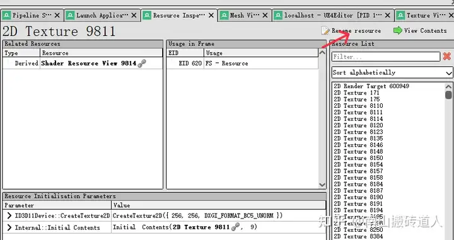Expand the ID3D11Device::CreateTexture2D row

9,215
